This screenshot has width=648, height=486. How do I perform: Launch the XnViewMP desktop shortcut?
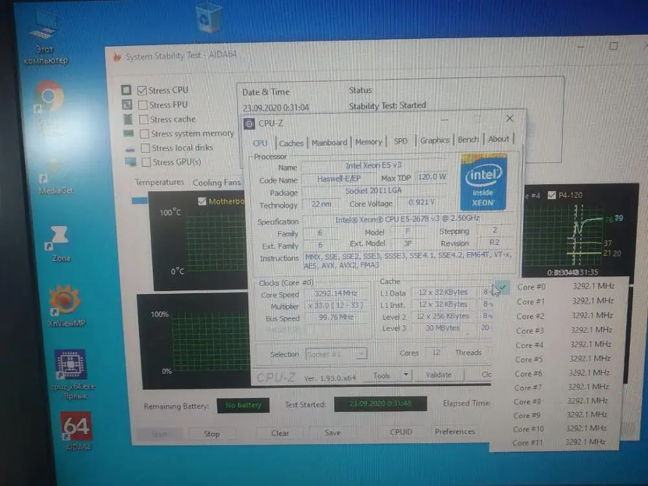pyautogui.click(x=67, y=307)
